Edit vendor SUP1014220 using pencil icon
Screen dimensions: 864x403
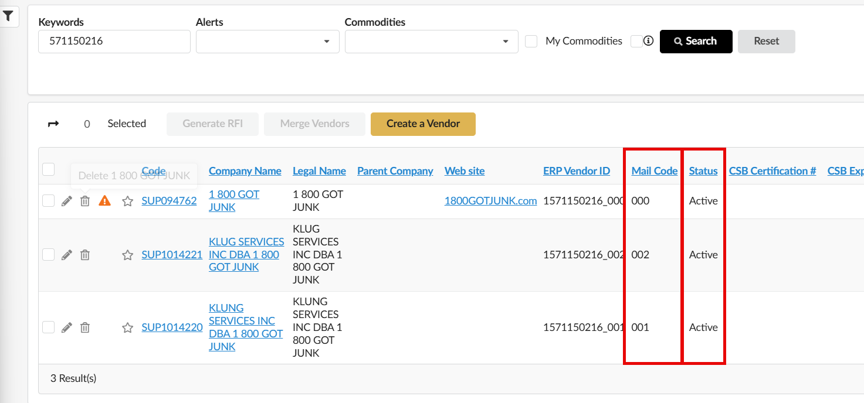[x=67, y=327]
